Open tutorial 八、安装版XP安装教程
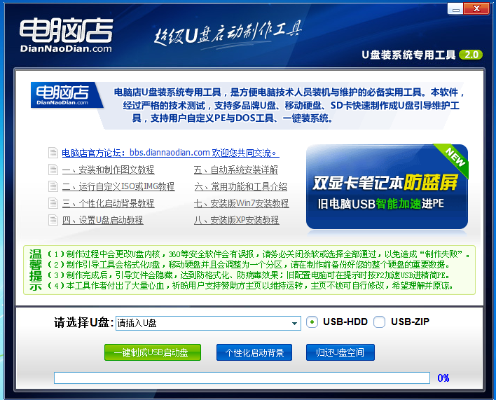 click(x=236, y=220)
